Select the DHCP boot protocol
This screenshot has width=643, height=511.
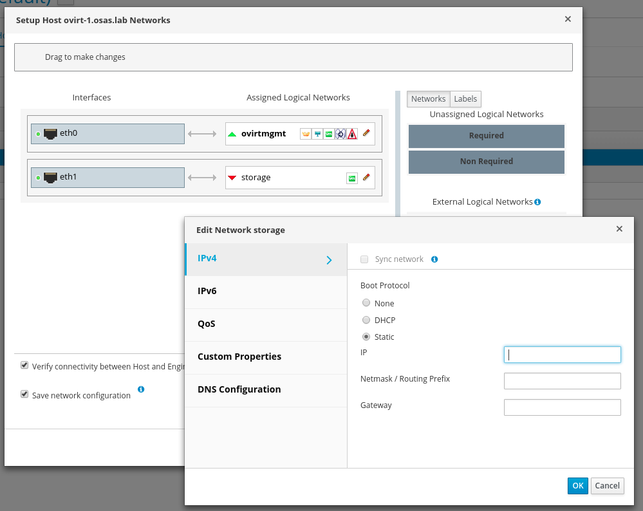coord(366,320)
